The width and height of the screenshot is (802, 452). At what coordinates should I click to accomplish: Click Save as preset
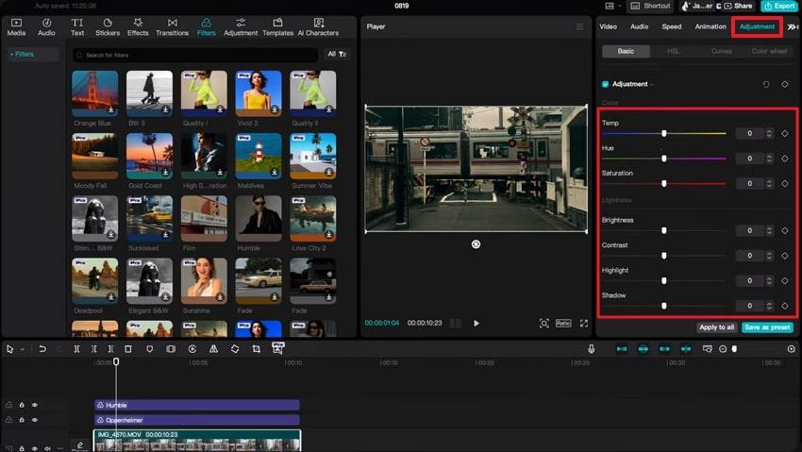(x=767, y=327)
